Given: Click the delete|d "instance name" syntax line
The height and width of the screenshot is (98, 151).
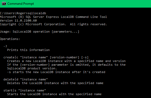Looking at the screenshot, I should coord(26,79).
